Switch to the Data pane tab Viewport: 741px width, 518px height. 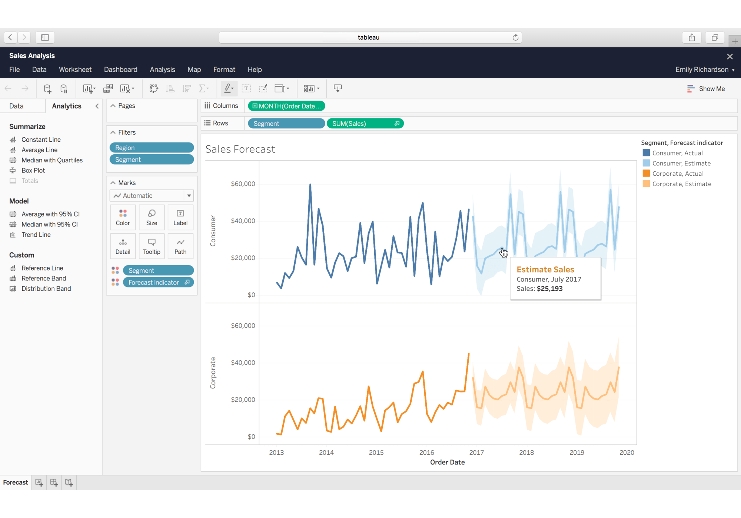point(16,106)
